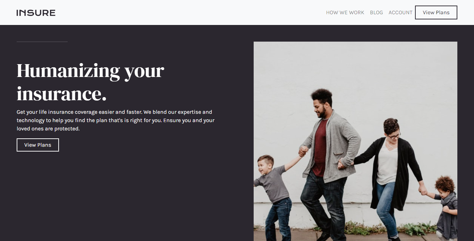Click the "technology to help you find" text line
The height and width of the screenshot is (241, 474).
coord(116,120)
